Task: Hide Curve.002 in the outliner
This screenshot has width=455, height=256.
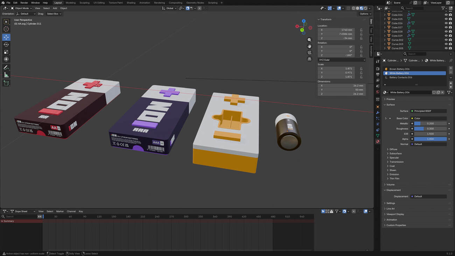Action: [x=446, y=40]
